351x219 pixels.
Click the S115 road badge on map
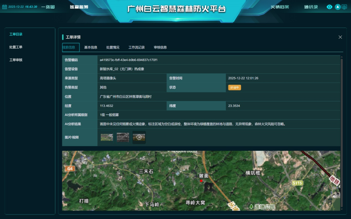click(x=297, y=183)
